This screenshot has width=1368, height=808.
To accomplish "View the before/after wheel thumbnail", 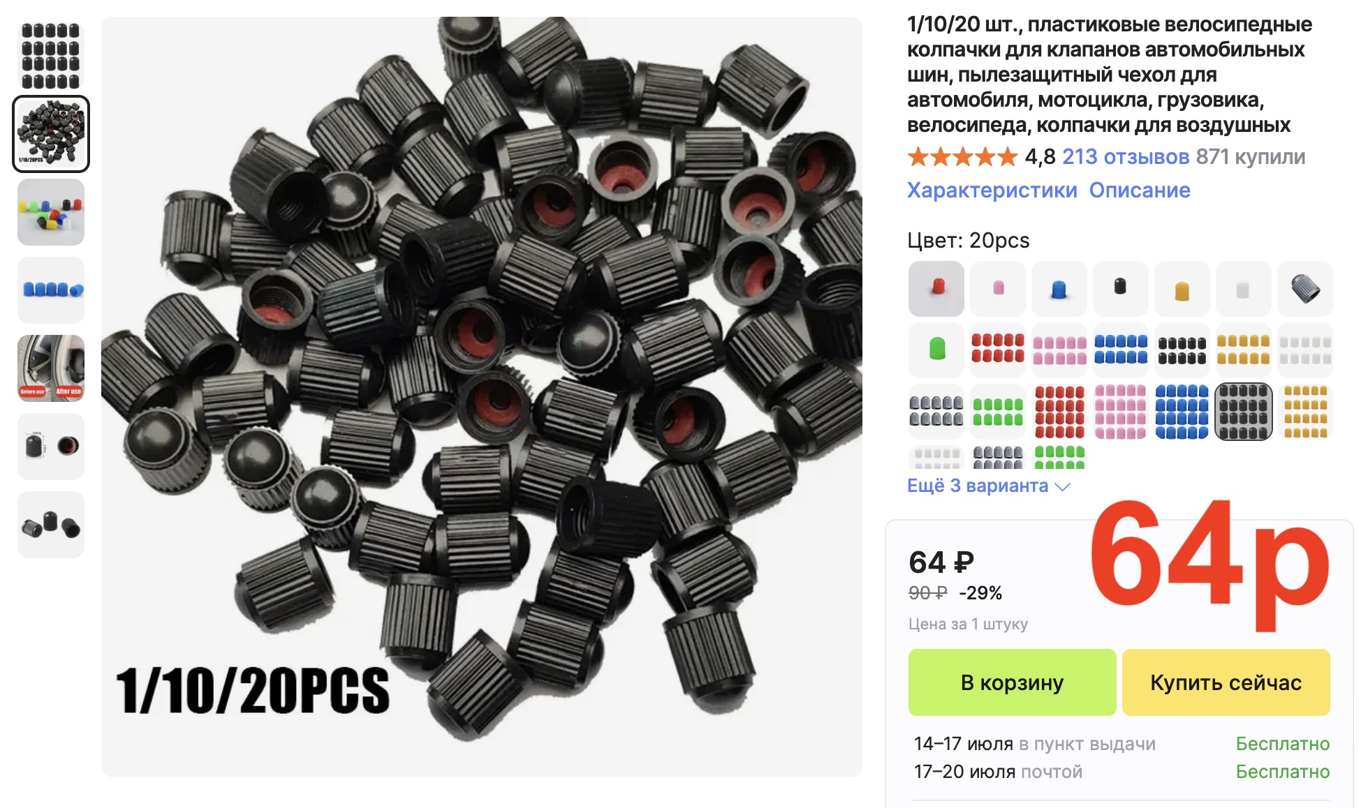I will point(51,368).
